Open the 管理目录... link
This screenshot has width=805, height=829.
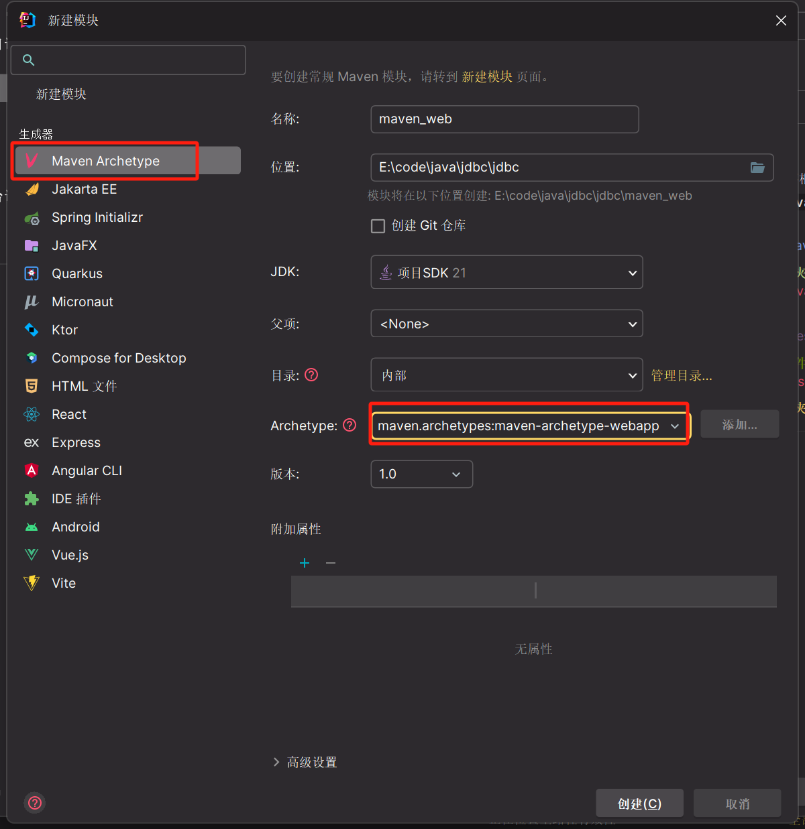coord(682,375)
